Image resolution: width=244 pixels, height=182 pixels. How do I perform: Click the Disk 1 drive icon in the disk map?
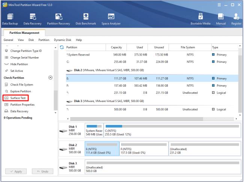63,131
